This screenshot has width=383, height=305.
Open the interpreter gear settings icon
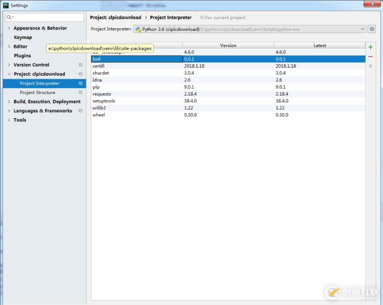pyautogui.click(x=372, y=29)
